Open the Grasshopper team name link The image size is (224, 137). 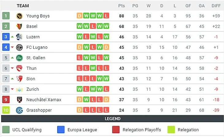(x=39, y=110)
